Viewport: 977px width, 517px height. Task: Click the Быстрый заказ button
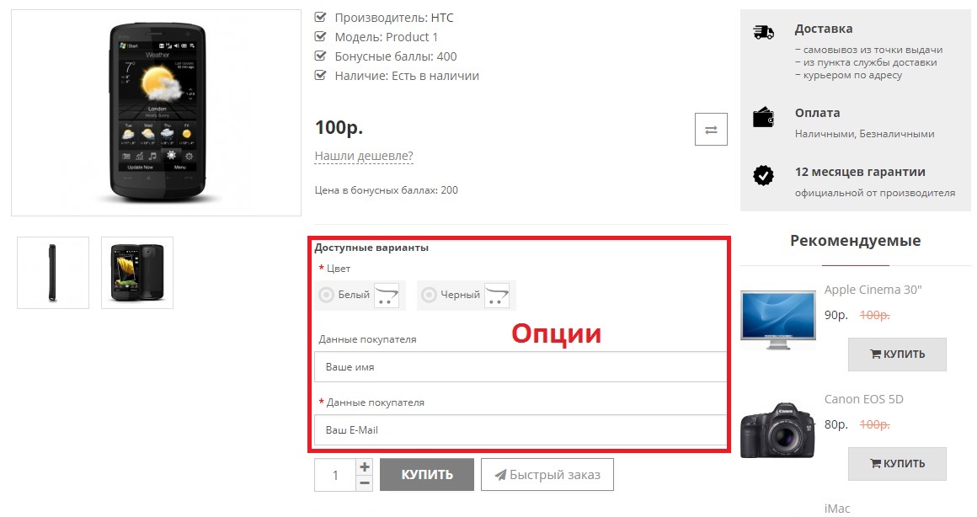(547, 475)
